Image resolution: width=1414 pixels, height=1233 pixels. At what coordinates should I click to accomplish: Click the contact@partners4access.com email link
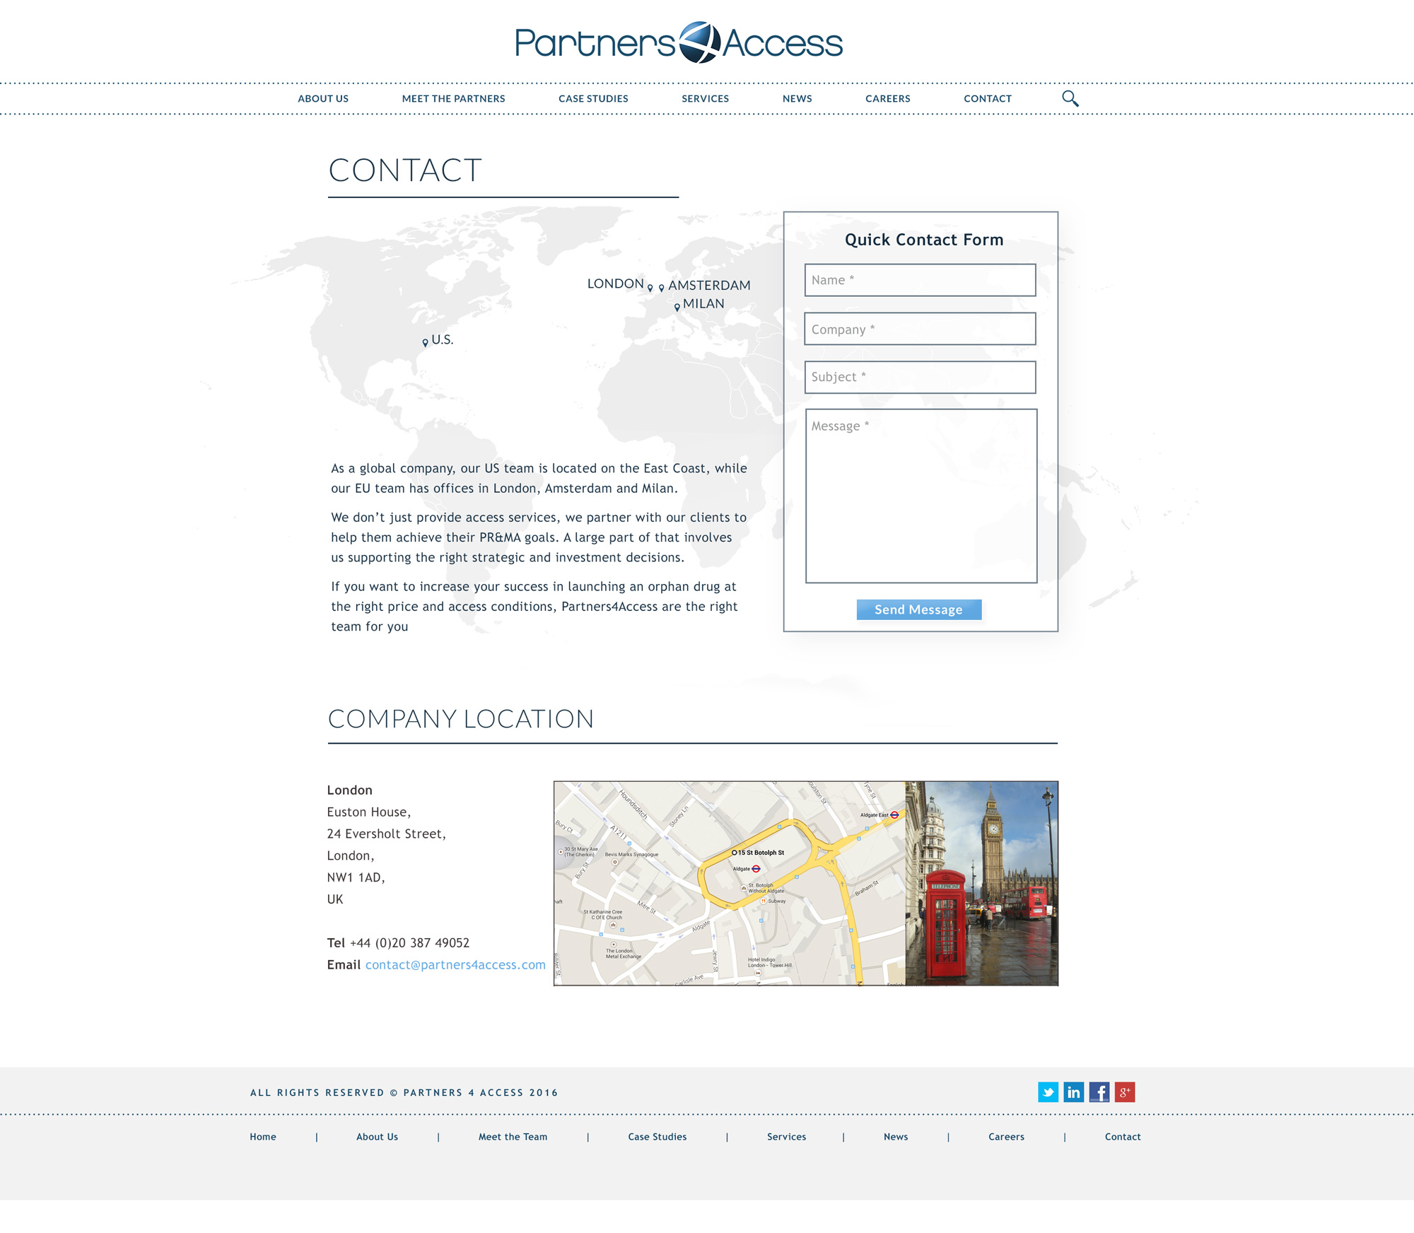455,964
